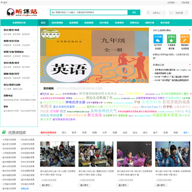Open tag 假如生活欺骗了你
Image resolution: width=192 pixels, height=192 pixels.
(99, 98)
